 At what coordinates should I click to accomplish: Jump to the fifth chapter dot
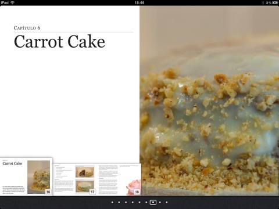(139, 202)
